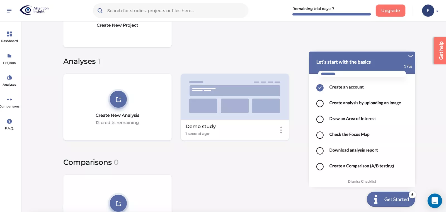Click the notification badge 5

[412, 195]
